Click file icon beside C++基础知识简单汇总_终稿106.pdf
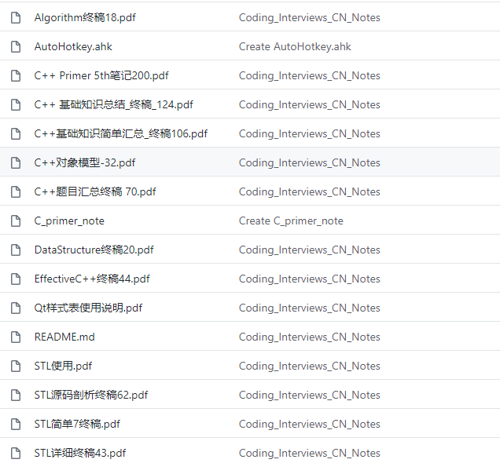Screen dimensions: 500x463 pyautogui.click(x=16, y=133)
